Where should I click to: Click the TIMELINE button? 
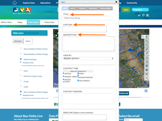[124, 93]
